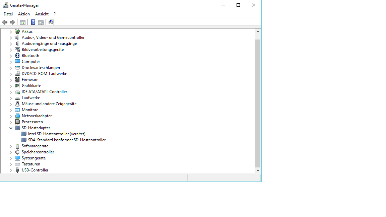
Task: Expand the Akkus category
Action: point(11,31)
